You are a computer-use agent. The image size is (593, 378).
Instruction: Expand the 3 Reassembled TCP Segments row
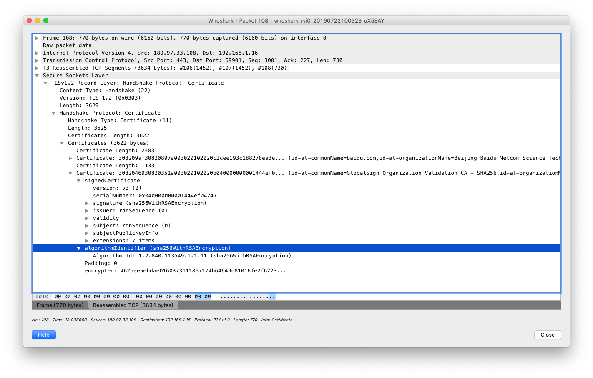pos(37,68)
